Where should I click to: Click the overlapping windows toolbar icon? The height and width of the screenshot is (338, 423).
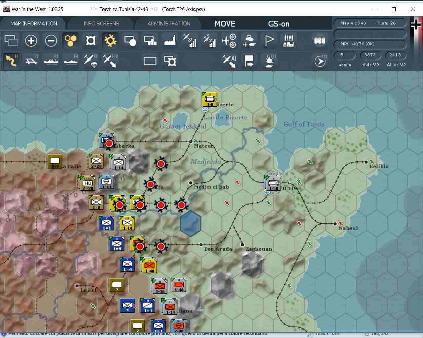tap(11, 41)
